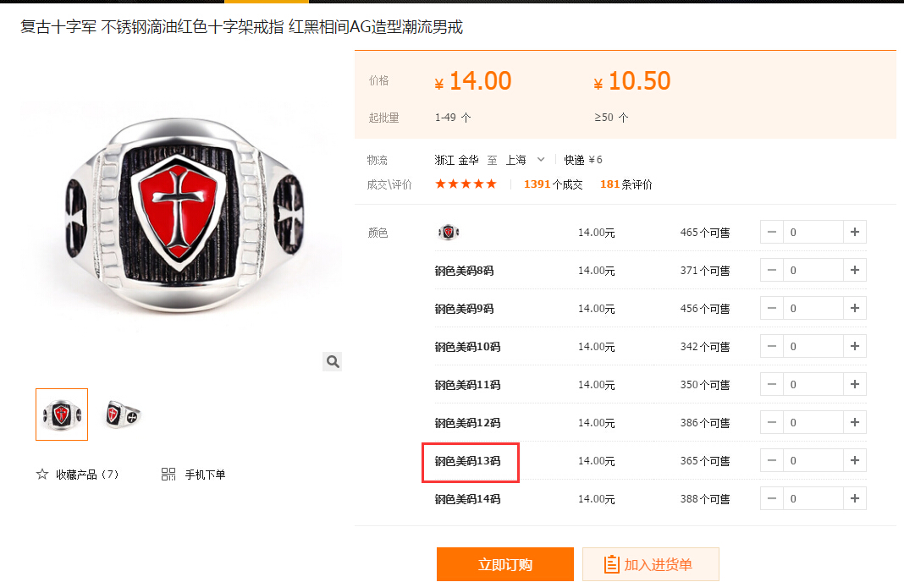Image resolution: width=904 pixels, height=582 pixels.
Task: Increase 钢色美码13码 quantity using plus
Action: [x=854, y=460]
